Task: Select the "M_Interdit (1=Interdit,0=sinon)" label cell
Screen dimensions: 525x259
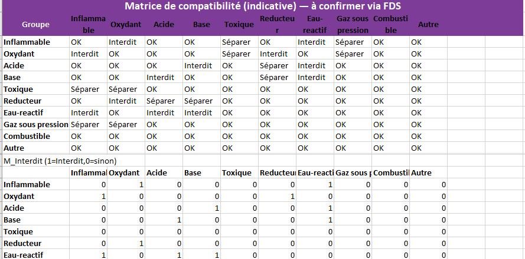Action: pyautogui.click(x=59, y=161)
